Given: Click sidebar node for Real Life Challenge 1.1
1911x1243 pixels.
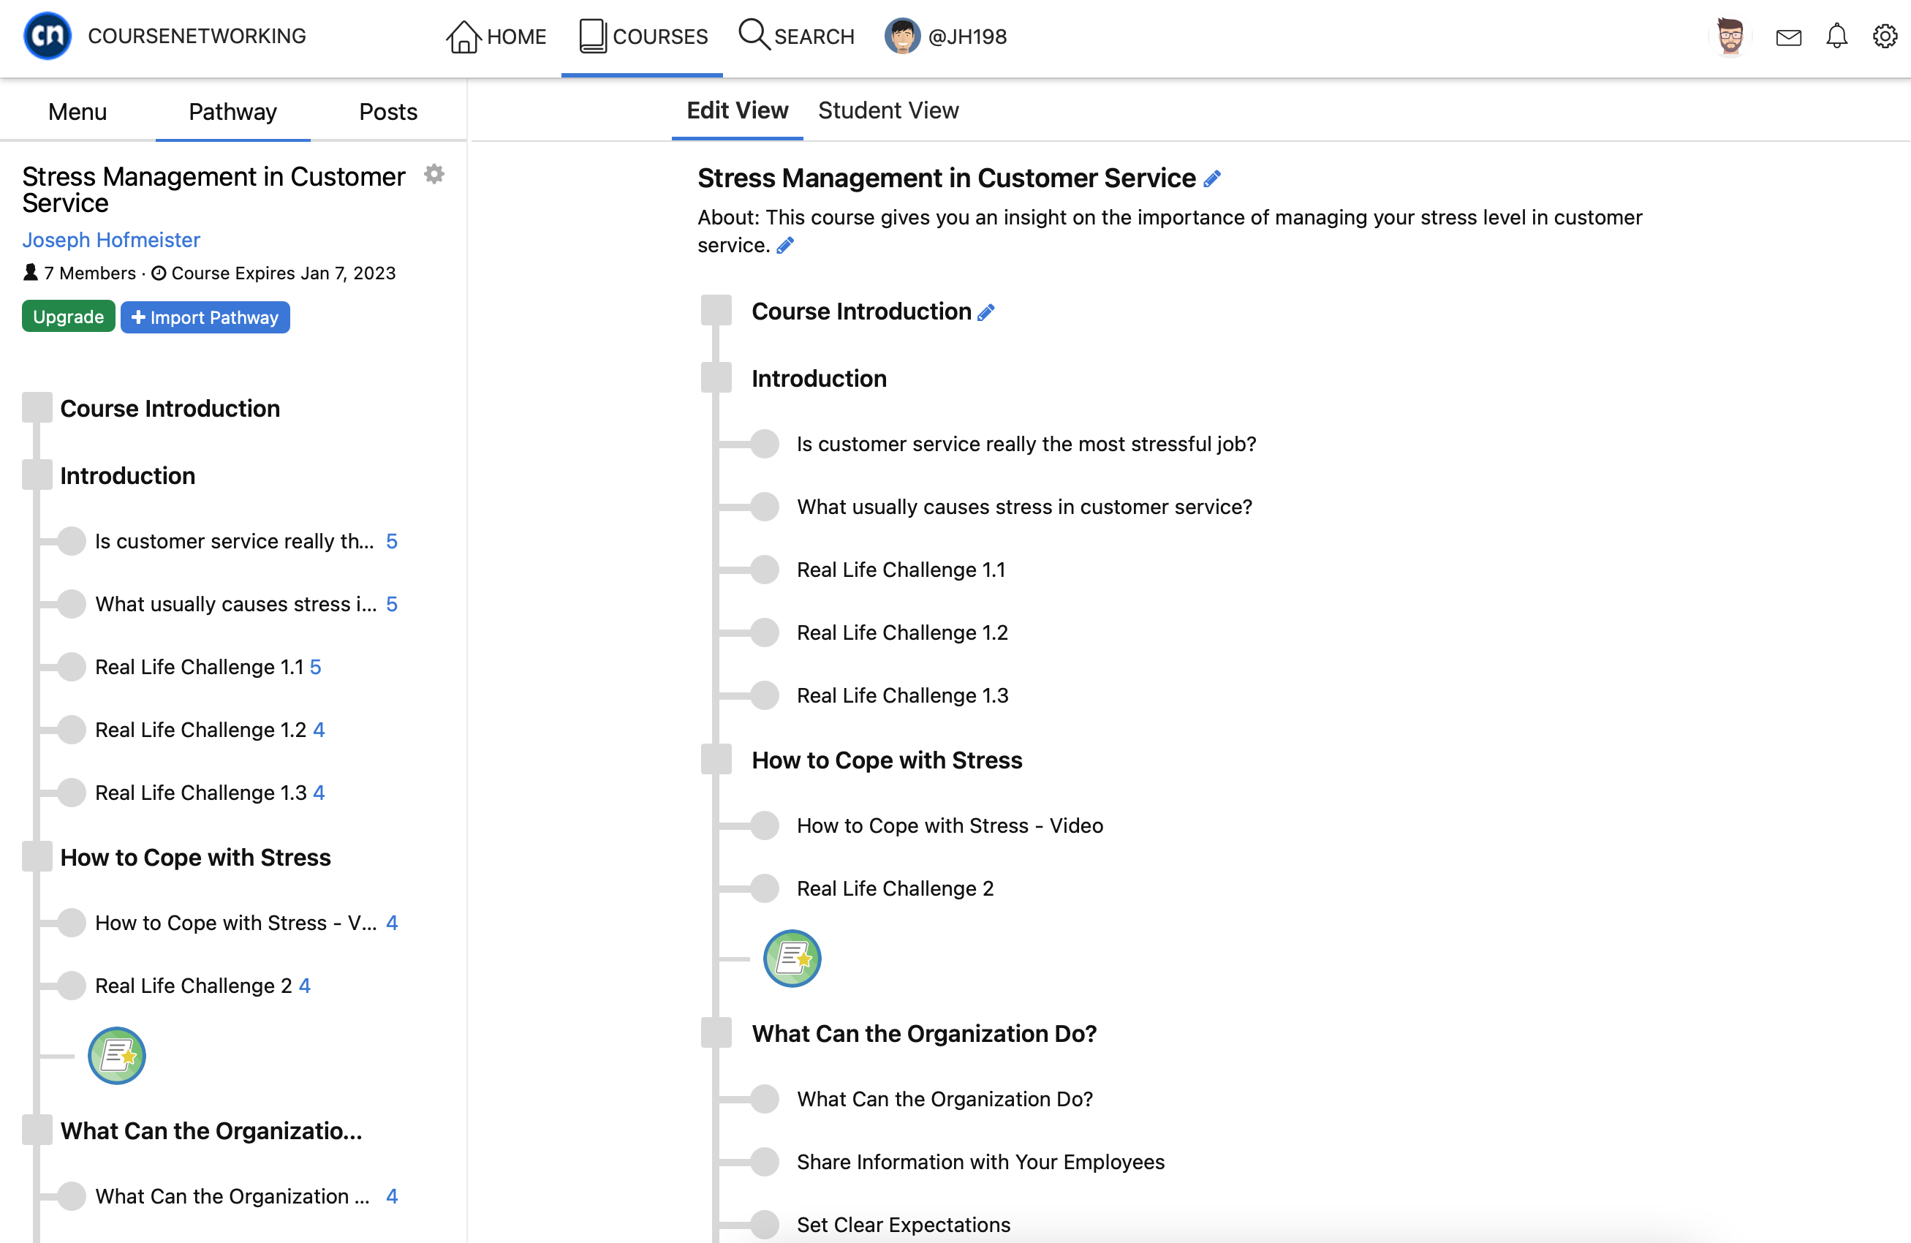Looking at the screenshot, I should click(72, 666).
